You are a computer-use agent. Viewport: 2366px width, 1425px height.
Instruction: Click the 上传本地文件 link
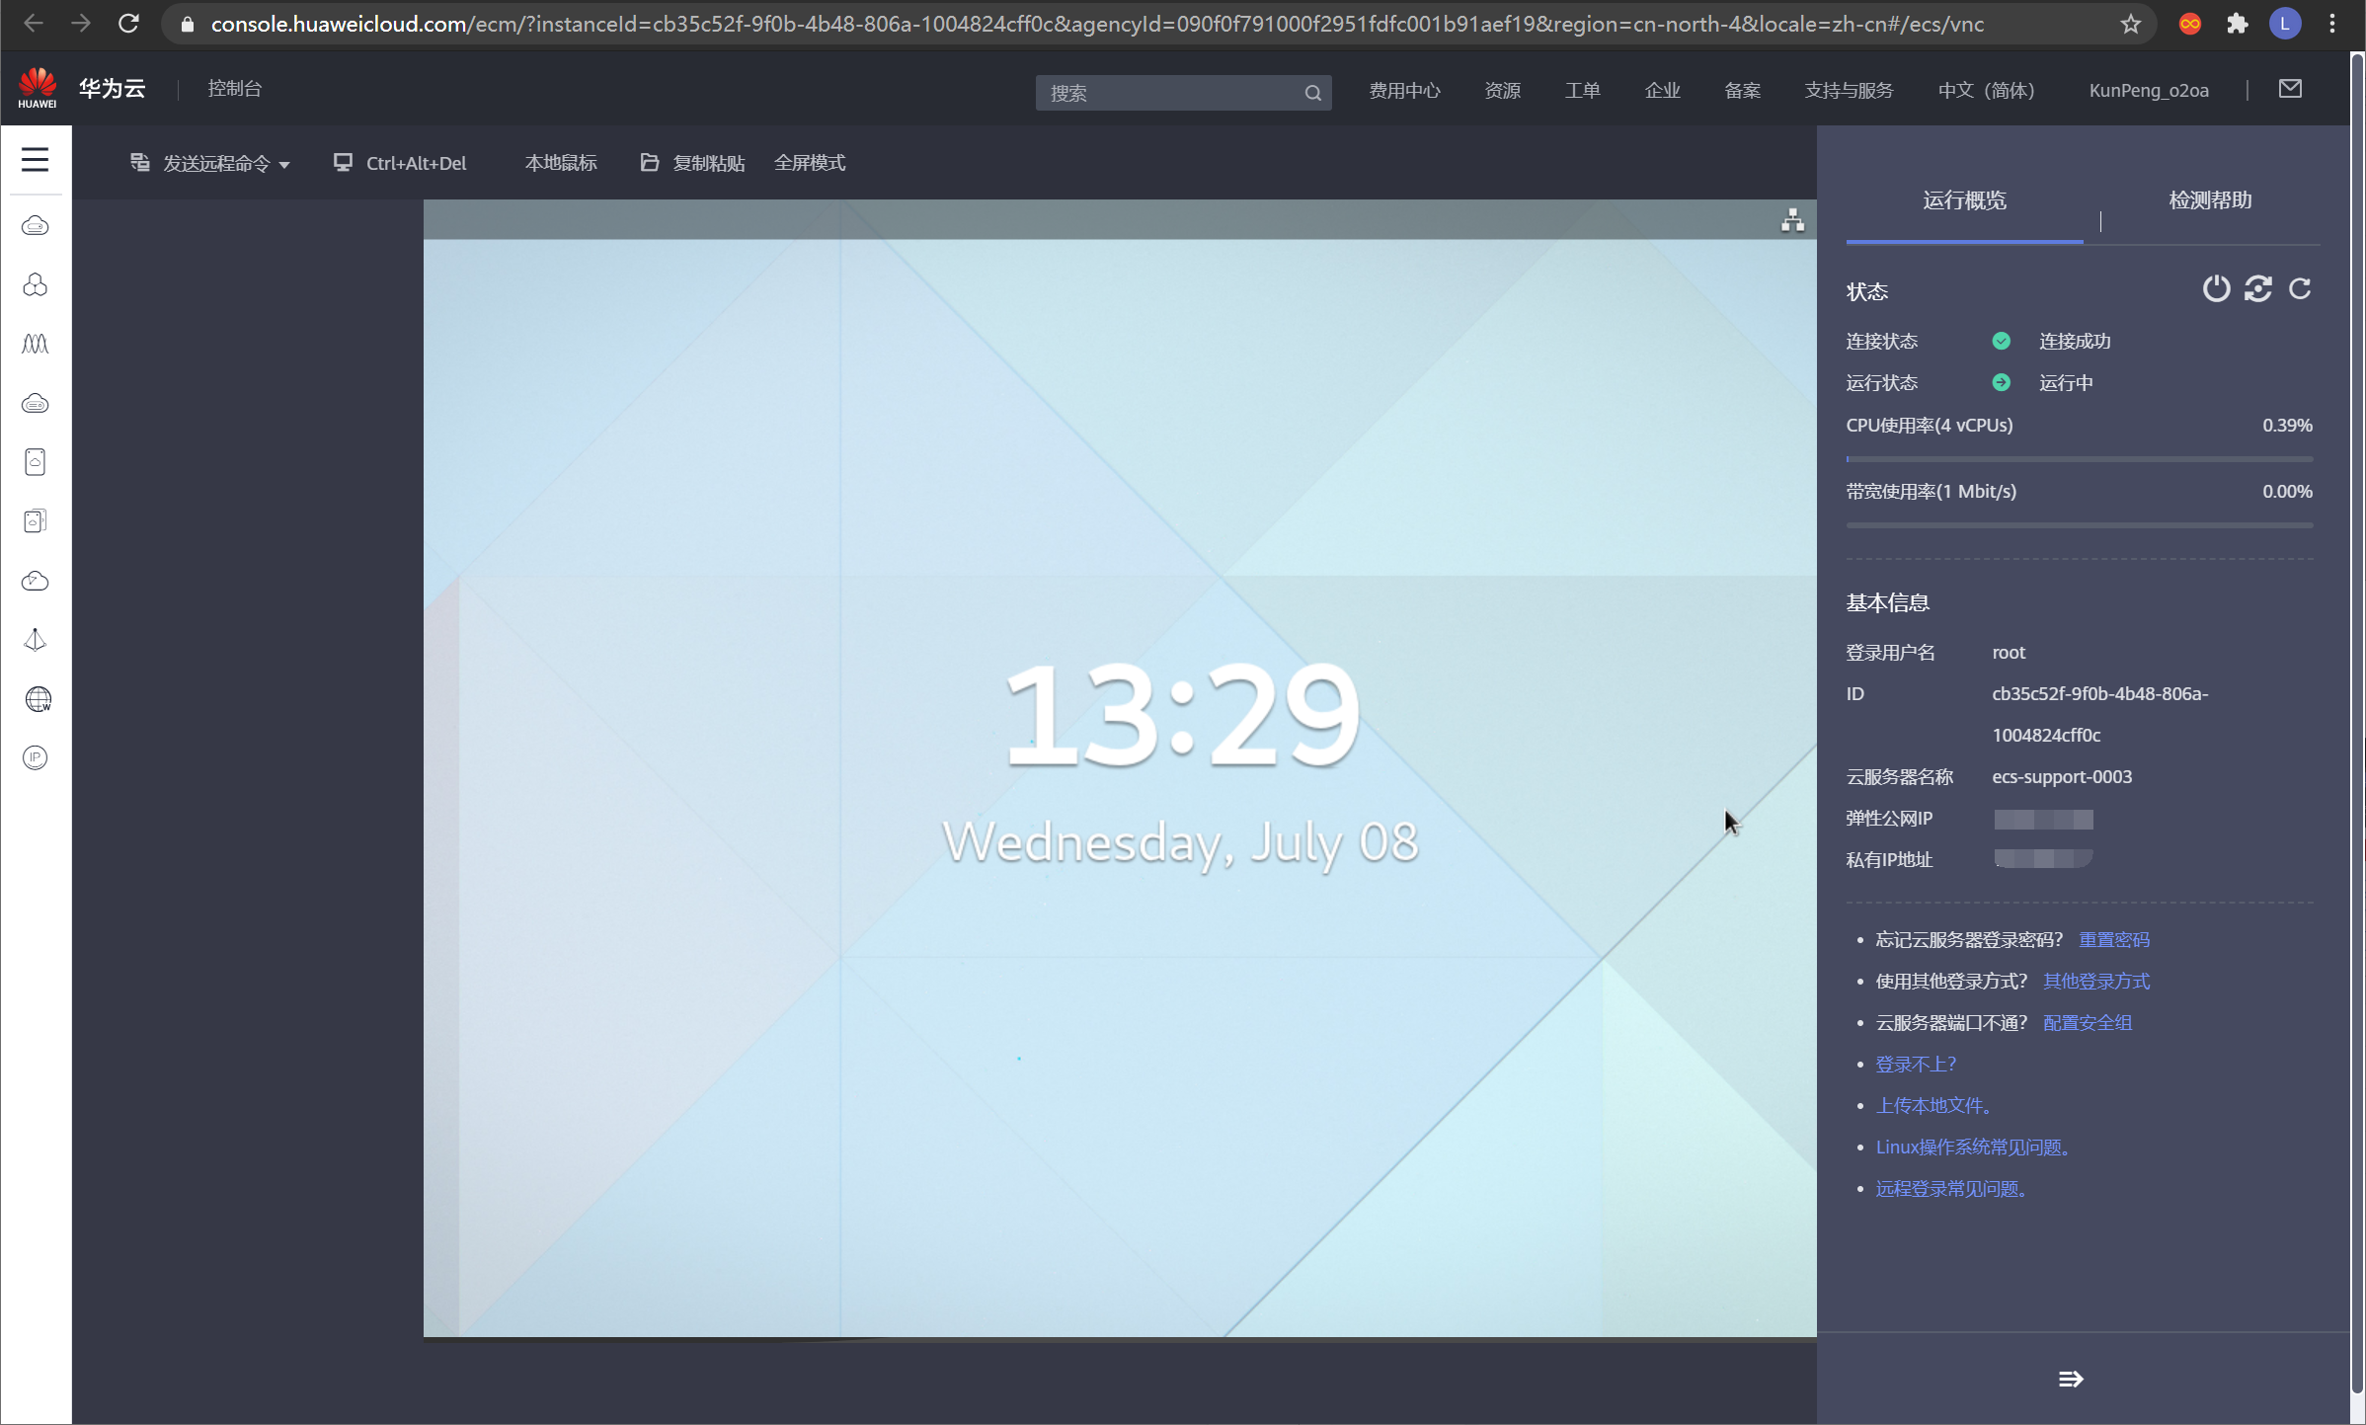coord(1933,1105)
